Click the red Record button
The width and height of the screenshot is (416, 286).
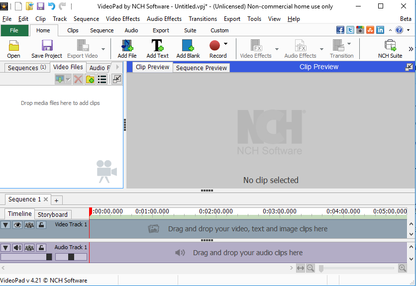pos(214,45)
